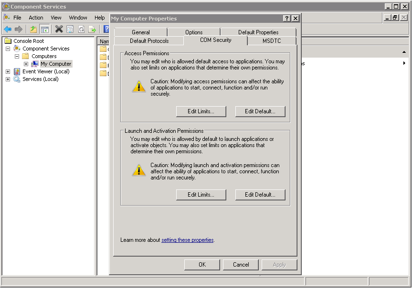
Task: Click the Up One Level folder icon
Action: tap(33, 30)
